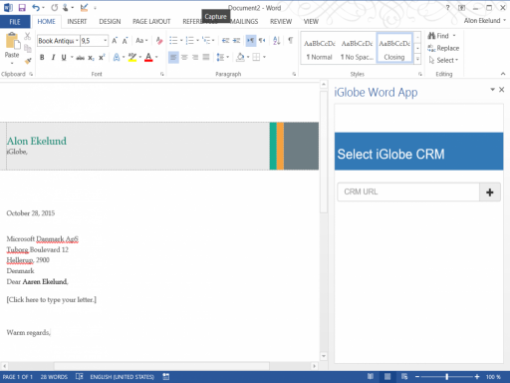Expand the Styles gallery More arrow
The height and width of the screenshot is (383, 510).
417,60
